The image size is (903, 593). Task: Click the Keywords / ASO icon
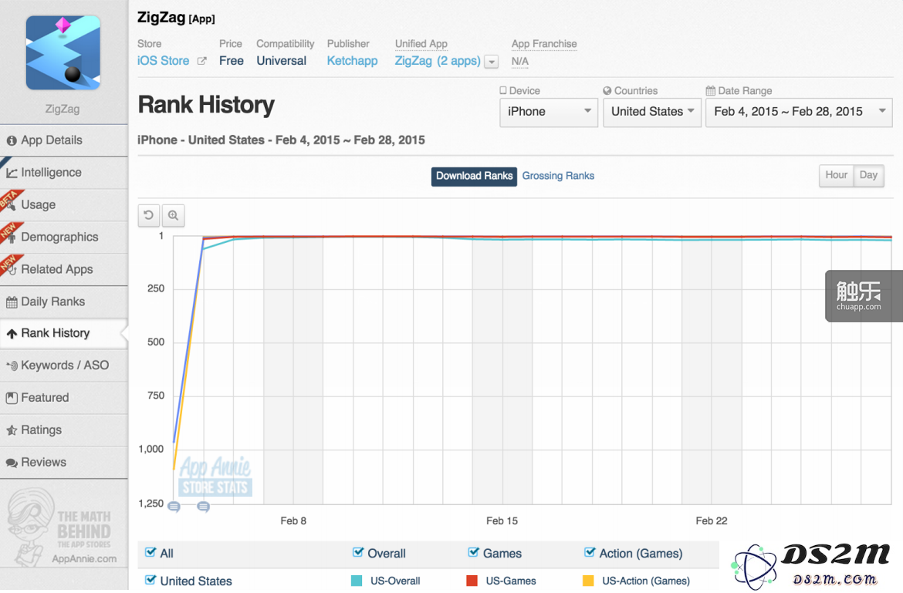[12, 366]
